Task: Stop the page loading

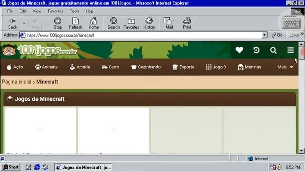Action: coord(58,23)
